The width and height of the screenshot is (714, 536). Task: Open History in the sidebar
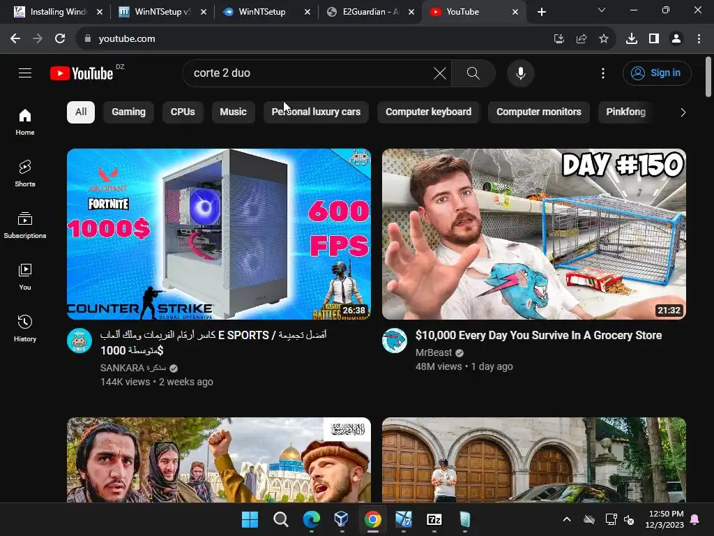[25, 328]
